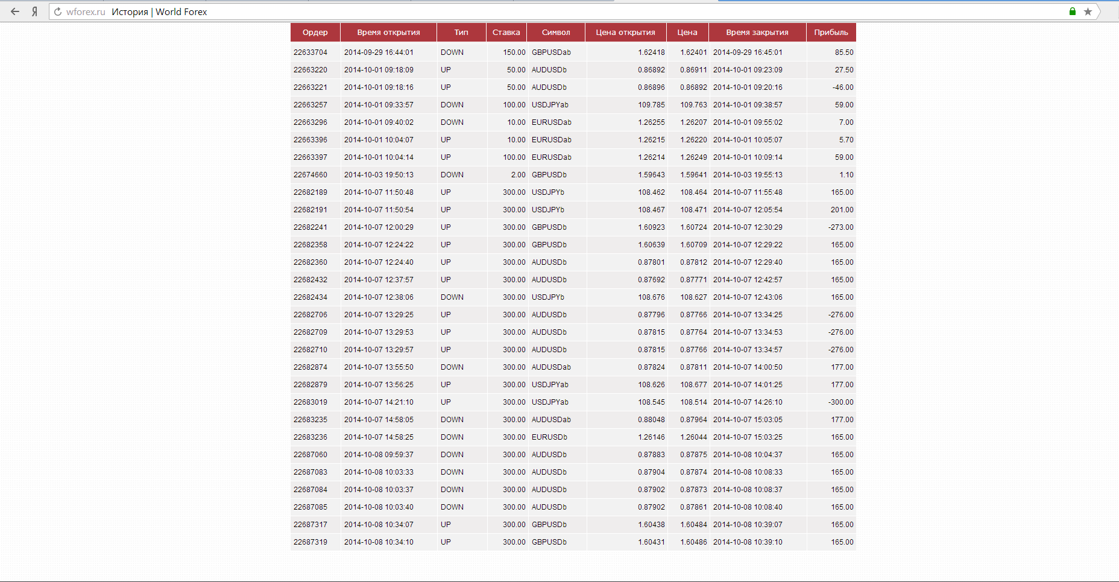Select the USDJPYab symbol for order 22663257
This screenshot has height=582, width=1119.
pyautogui.click(x=550, y=105)
